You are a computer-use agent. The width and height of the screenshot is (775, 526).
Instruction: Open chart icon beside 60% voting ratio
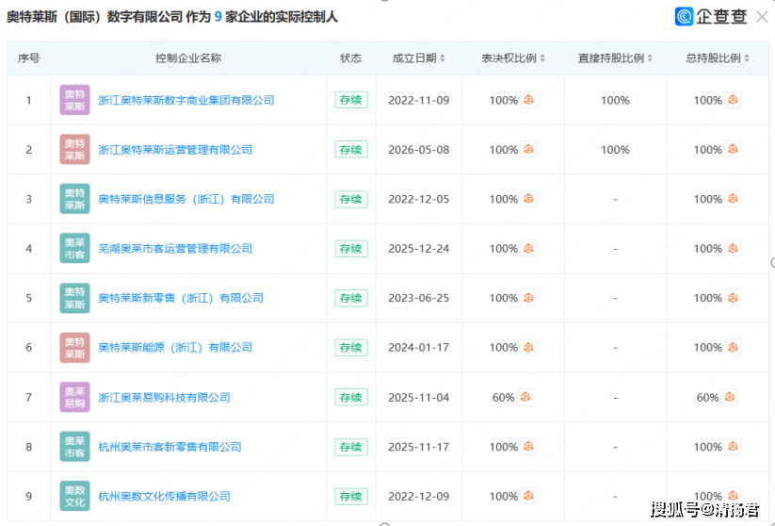point(525,397)
